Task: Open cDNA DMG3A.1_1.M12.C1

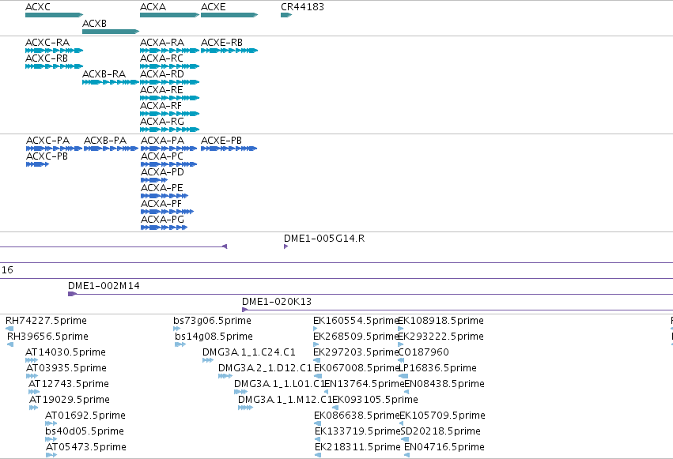Action: pyautogui.click(x=245, y=408)
